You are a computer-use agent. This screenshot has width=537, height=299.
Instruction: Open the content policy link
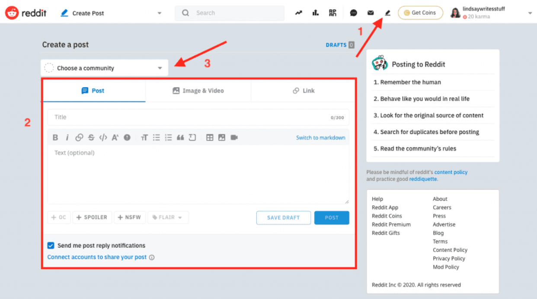click(451, 172)
